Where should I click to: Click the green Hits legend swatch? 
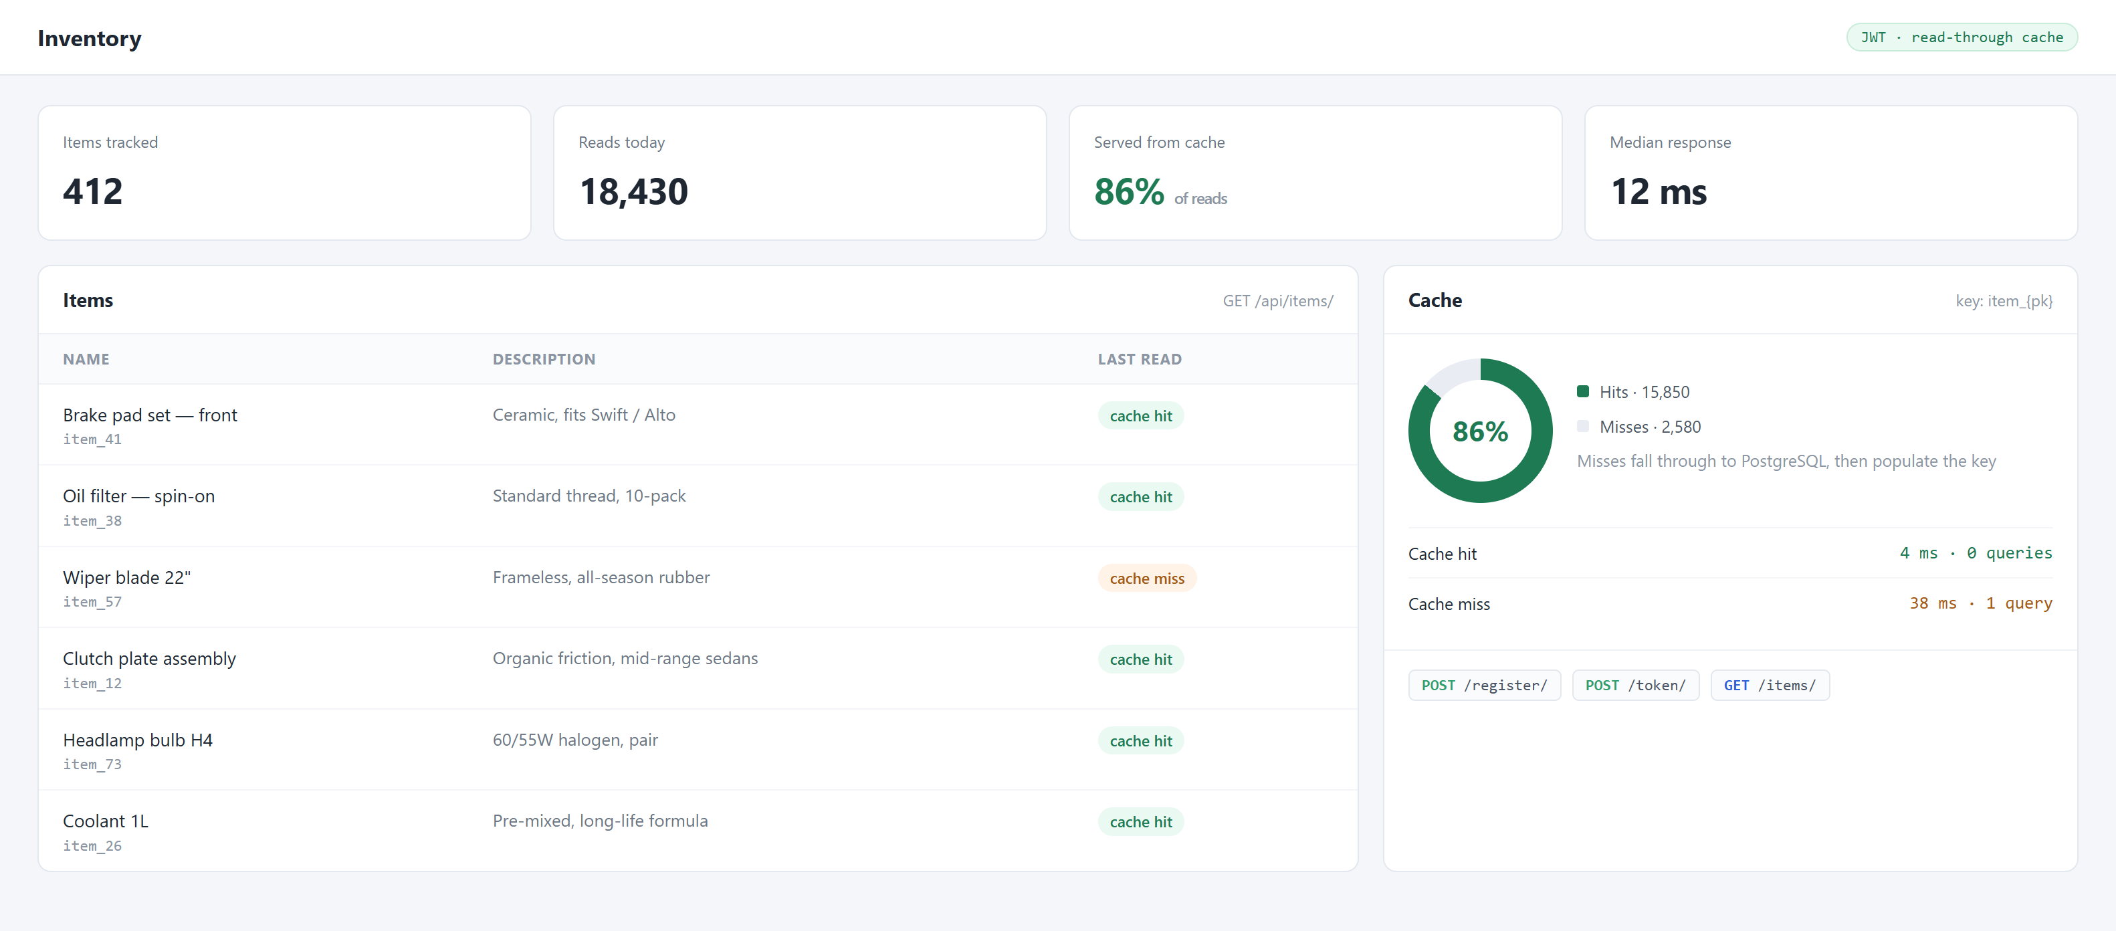coord(1582,391)
